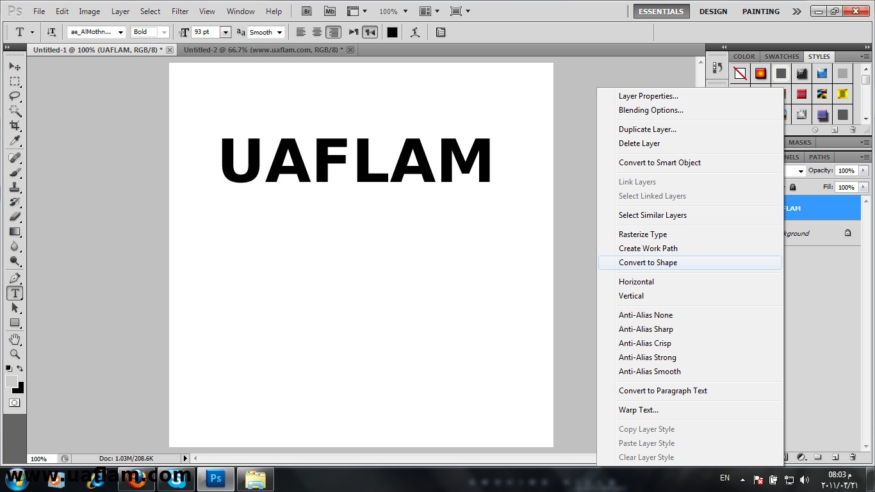Viewport: 875px width, 492px height.
Task: Choose the Eyedropper tool
Action: [x=14, y=141]
